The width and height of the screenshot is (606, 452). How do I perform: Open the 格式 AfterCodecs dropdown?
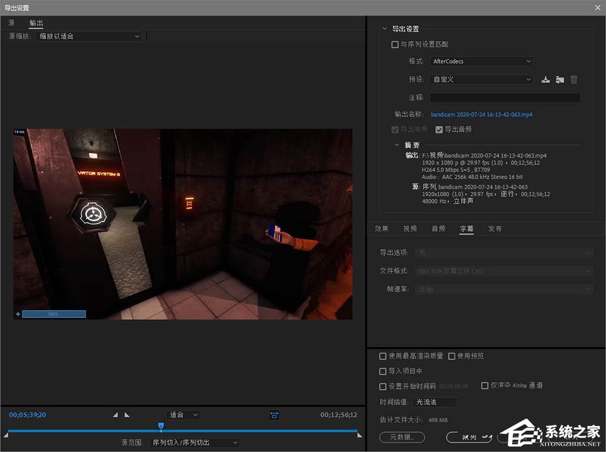coord(481,61)
